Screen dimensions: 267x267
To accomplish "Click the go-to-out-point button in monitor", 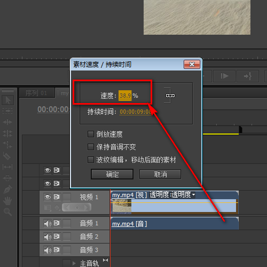I will point(248,76).
